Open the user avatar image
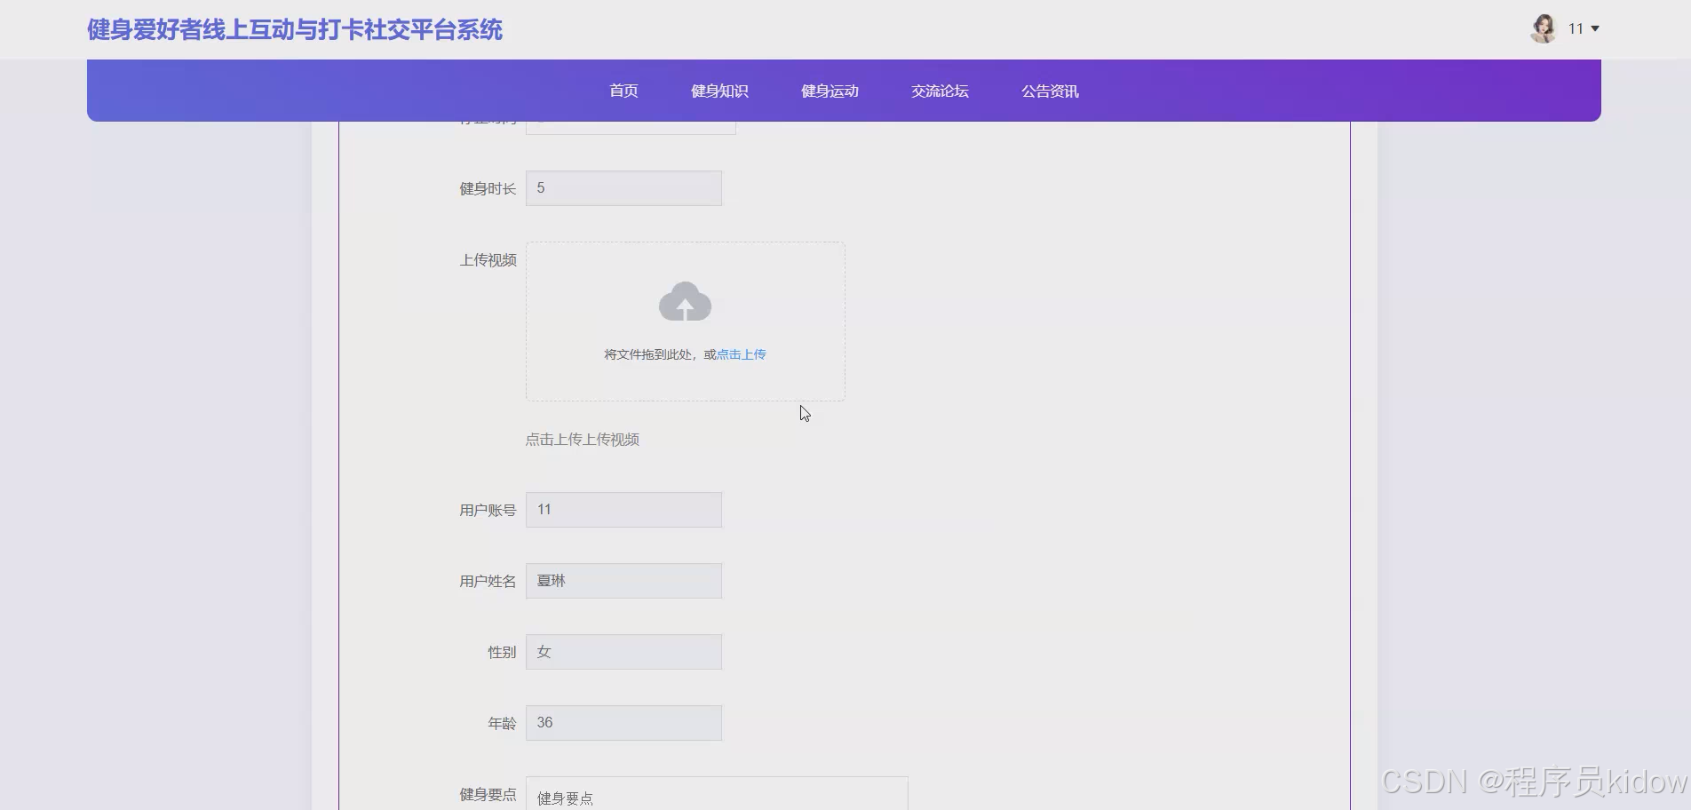 1543,28
